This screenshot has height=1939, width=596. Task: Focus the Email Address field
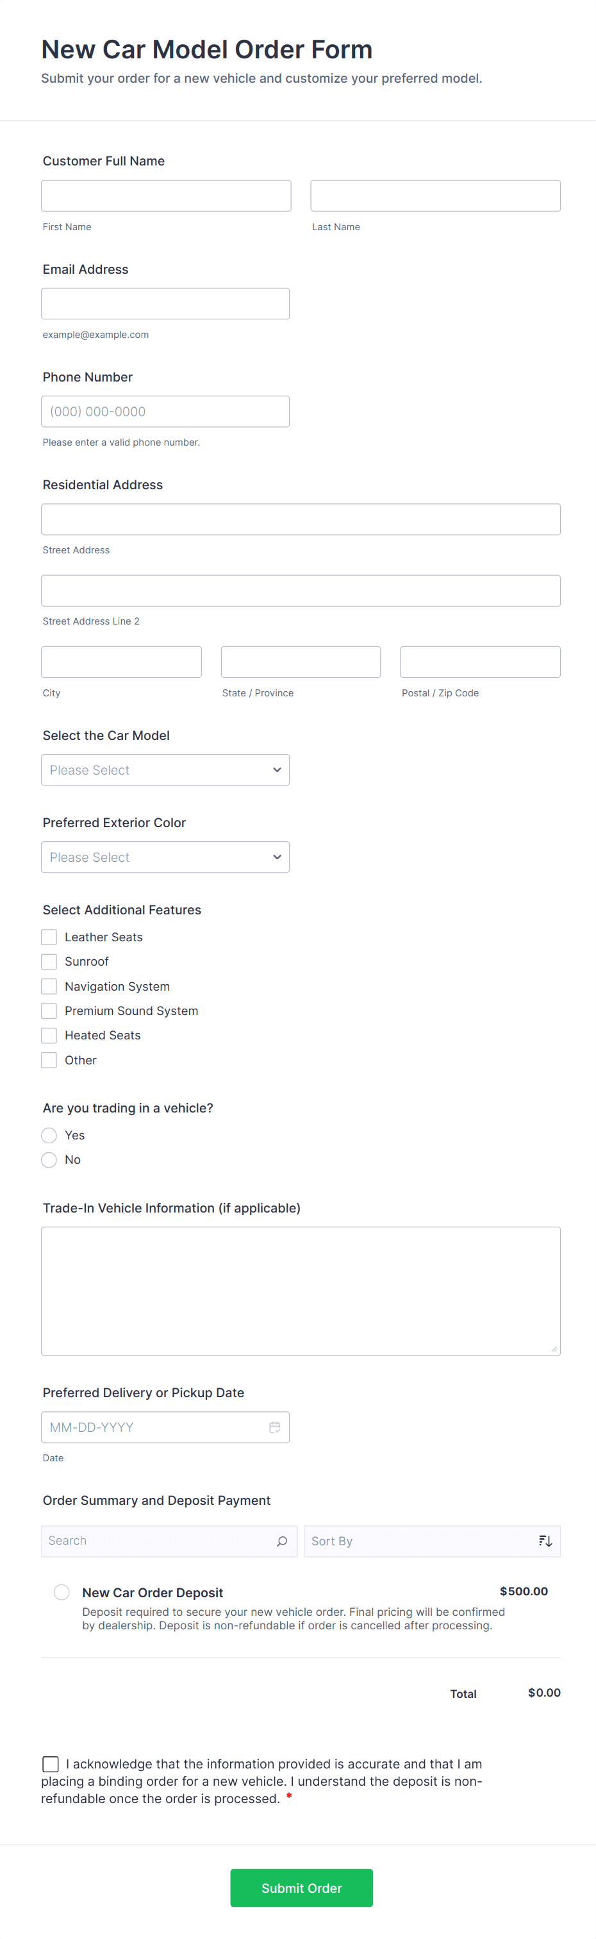tap(165, 303)
